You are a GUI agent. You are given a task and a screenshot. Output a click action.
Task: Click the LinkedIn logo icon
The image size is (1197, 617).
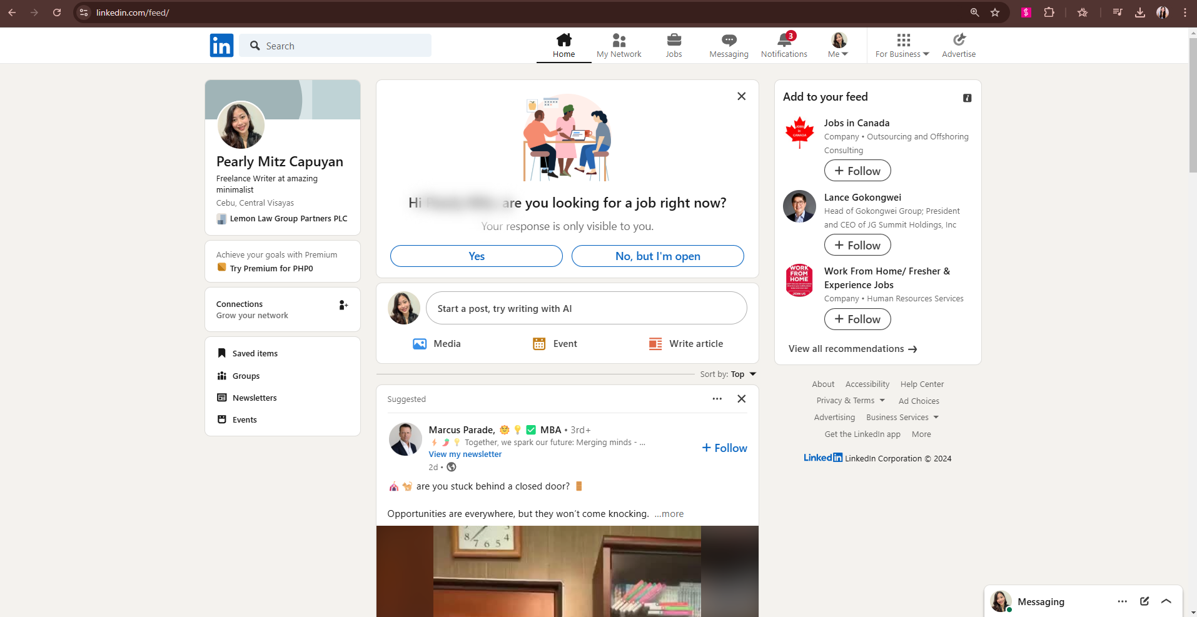click(221, 46)
